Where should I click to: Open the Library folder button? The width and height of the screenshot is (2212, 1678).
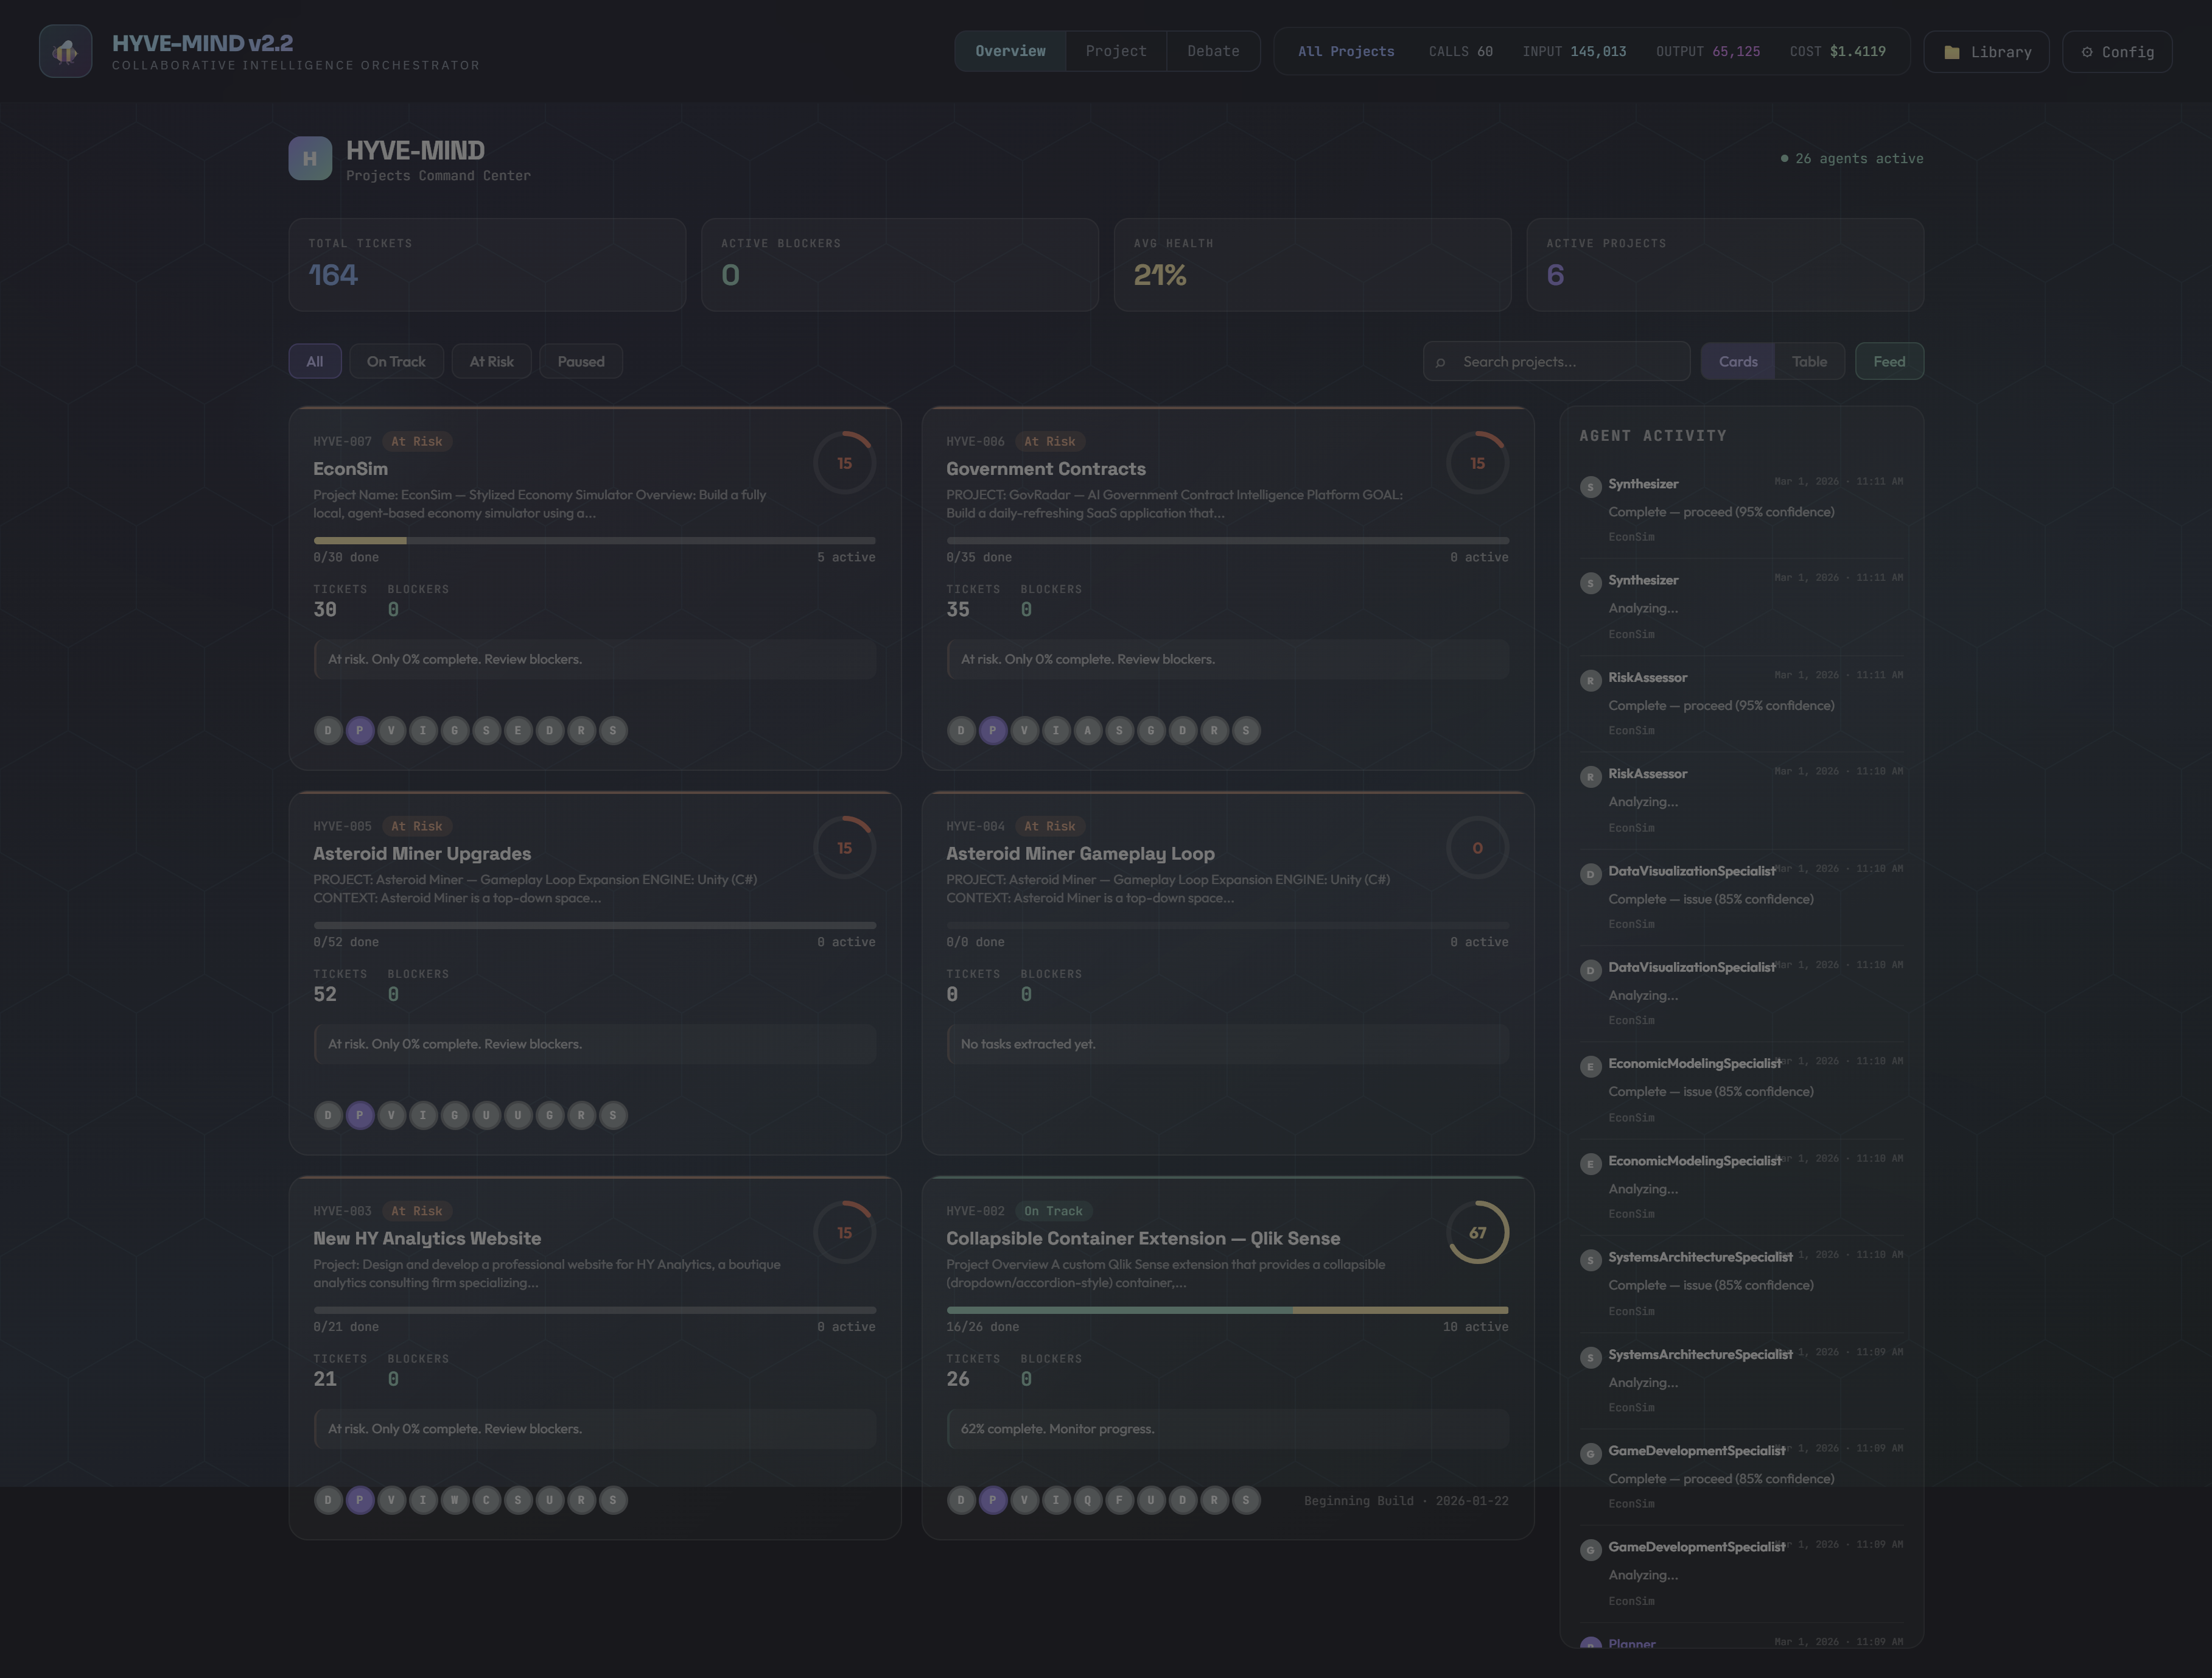tap(1986, 52)
